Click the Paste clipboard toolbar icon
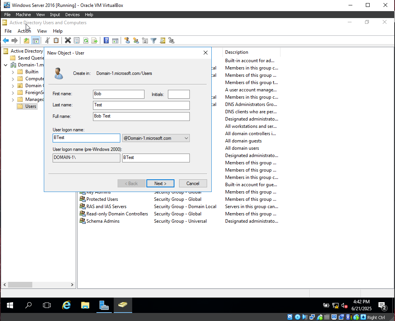Viewport: 395px width, 321px height. tap(56, 41)
